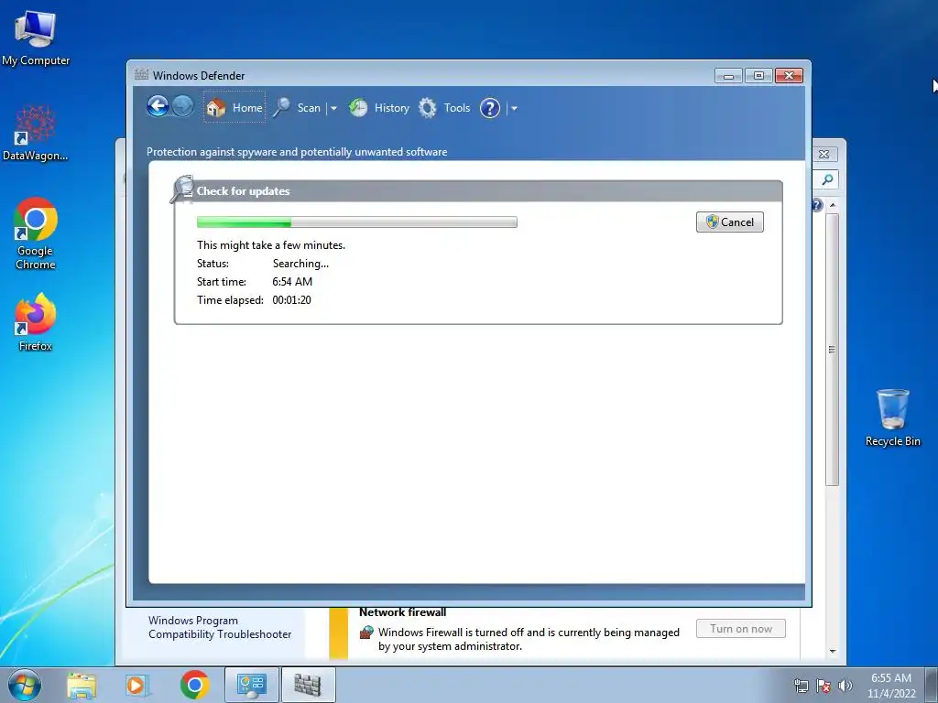Image resolution: width=938 pixels, height=703 pixels.
Task: Open History in Windows Defender
Action: (x=379, y=108)
